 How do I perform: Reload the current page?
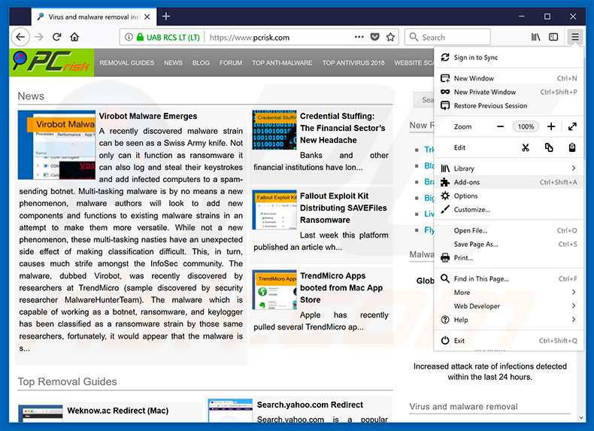pos(57,37)
